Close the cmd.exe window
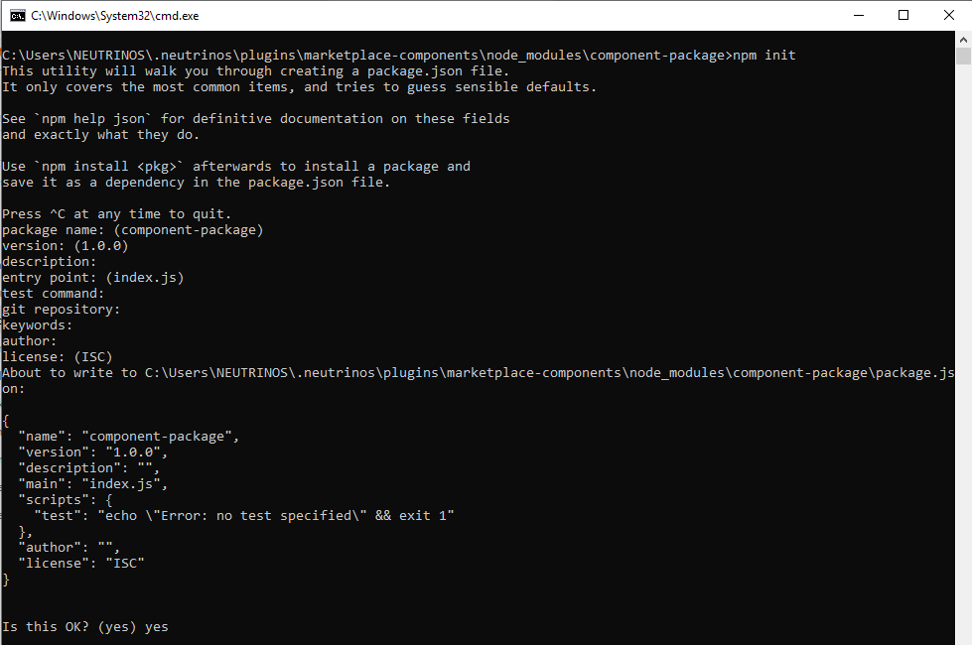This screenshot has height=645, width=972. click(948, 16)
